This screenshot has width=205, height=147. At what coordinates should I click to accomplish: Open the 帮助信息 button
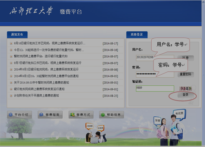click(112, 115)
